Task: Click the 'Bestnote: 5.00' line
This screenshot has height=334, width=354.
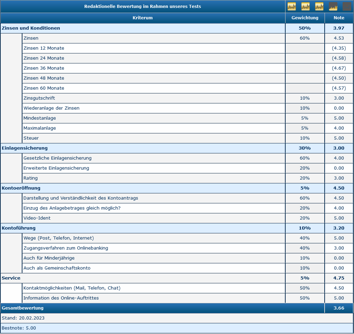Action: tap(19, 328)
